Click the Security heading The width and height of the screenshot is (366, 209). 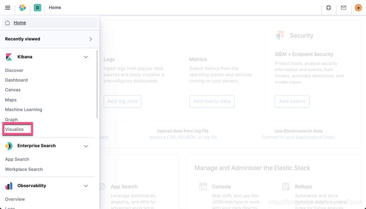pos(301,35)
